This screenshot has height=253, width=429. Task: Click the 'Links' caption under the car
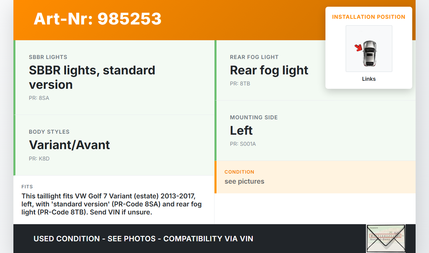pos(369,79)
